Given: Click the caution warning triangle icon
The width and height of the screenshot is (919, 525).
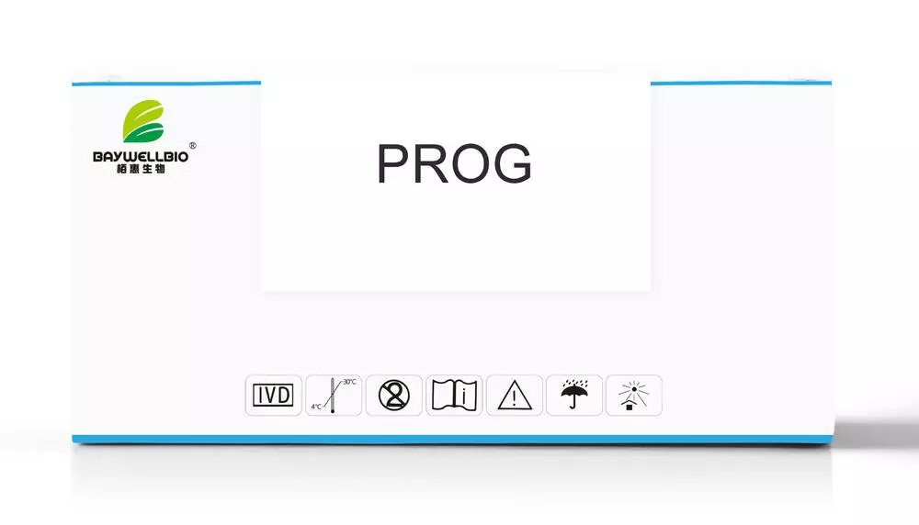Looking at the screenshot, I should pyautogui.click(x=515, y=395).
